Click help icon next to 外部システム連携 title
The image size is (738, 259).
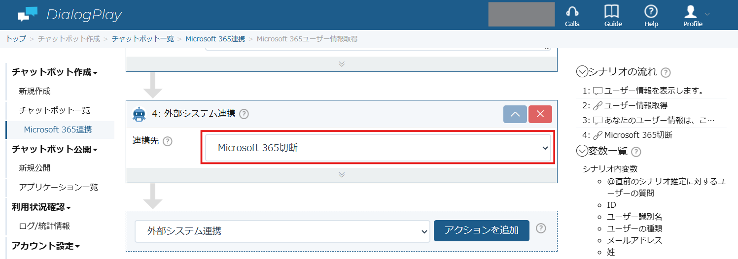244,114
